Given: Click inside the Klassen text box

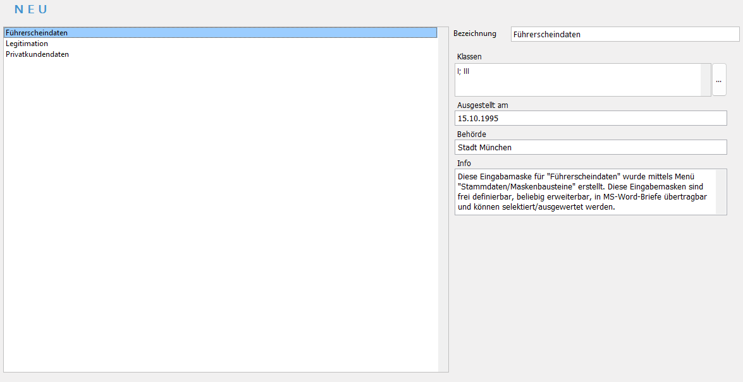Looking at the screenshot, I should (x=577, y=80).
